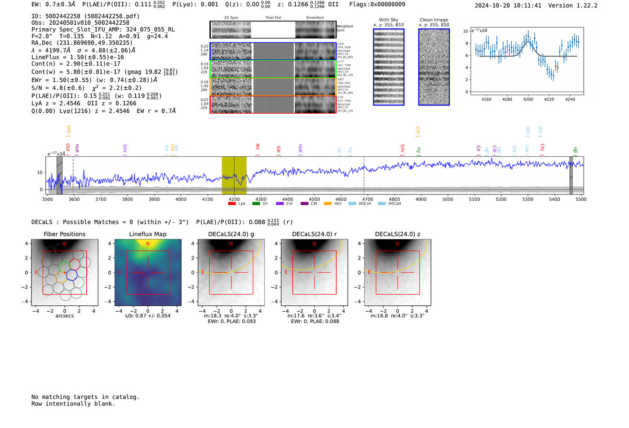Viewport: 629px width, 428px height.
Task: Open the Lineflux Map image
Action: tap(148, 273)
